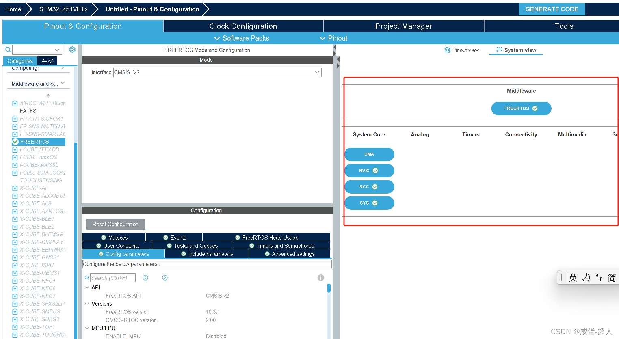Collapse the Versions parameter group
The width and height of the screenshot is (619, 339).
[x=87, y=304]
